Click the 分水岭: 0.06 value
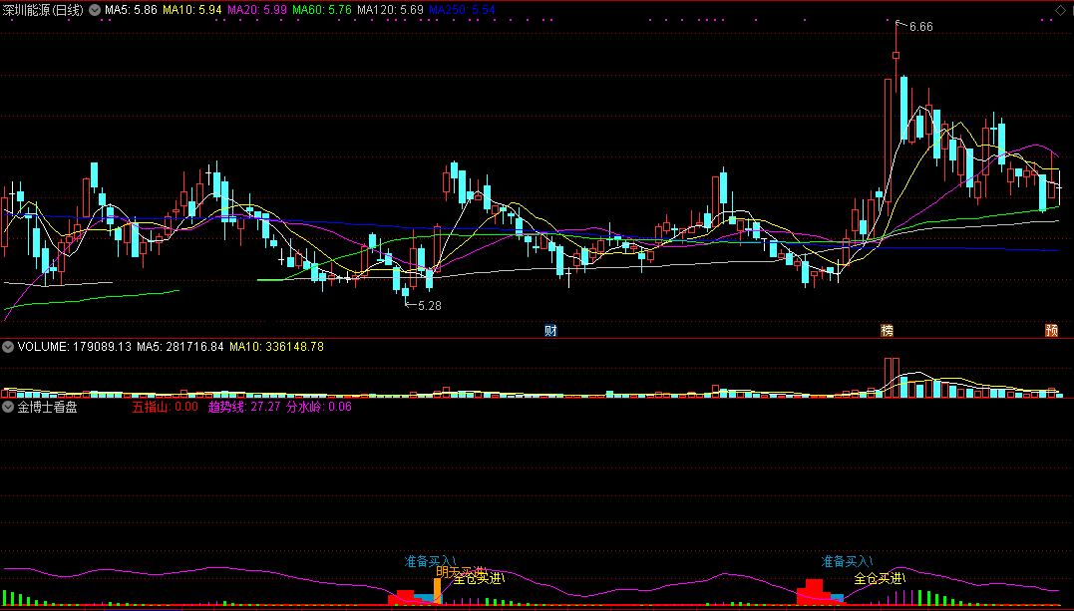Image resolution: width=1074 pixels, height=611 pixels. click(318, 408)
